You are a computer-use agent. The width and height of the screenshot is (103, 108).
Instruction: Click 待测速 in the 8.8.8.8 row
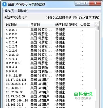[60, 72]
